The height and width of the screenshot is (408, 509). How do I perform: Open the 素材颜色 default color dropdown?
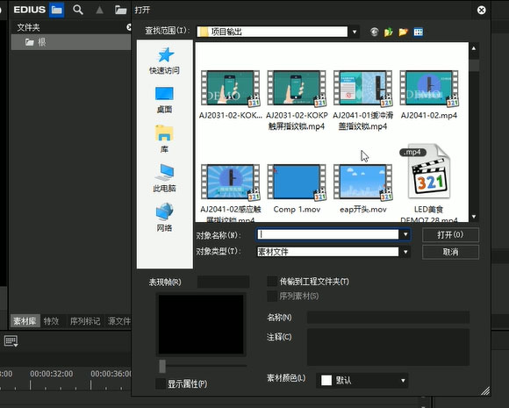pyautogui.click(x=362, y=381)
